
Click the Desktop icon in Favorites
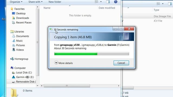(14, 13)
